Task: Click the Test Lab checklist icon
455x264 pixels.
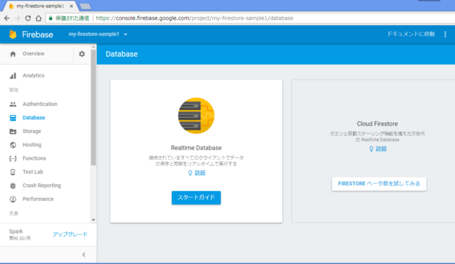Action: click(13, 172)
